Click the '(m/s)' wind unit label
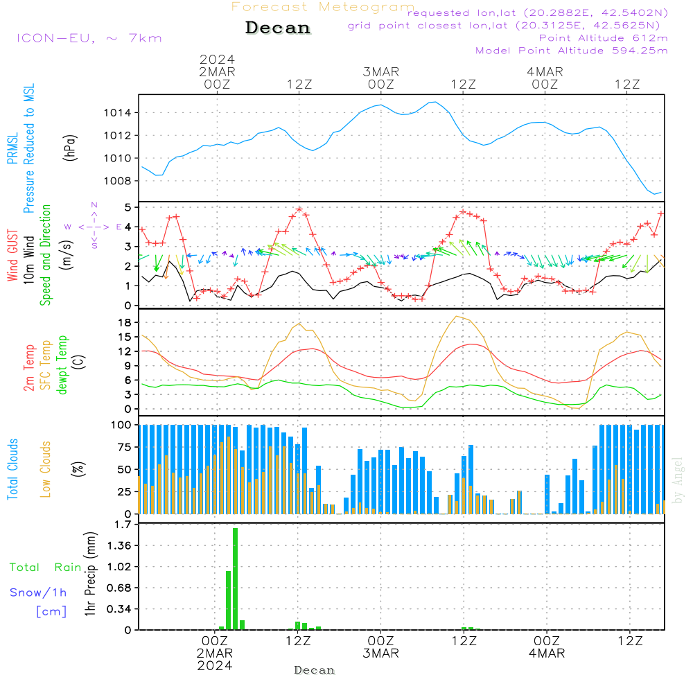This screenshot has height=693, width=693. tap(67, 255)
